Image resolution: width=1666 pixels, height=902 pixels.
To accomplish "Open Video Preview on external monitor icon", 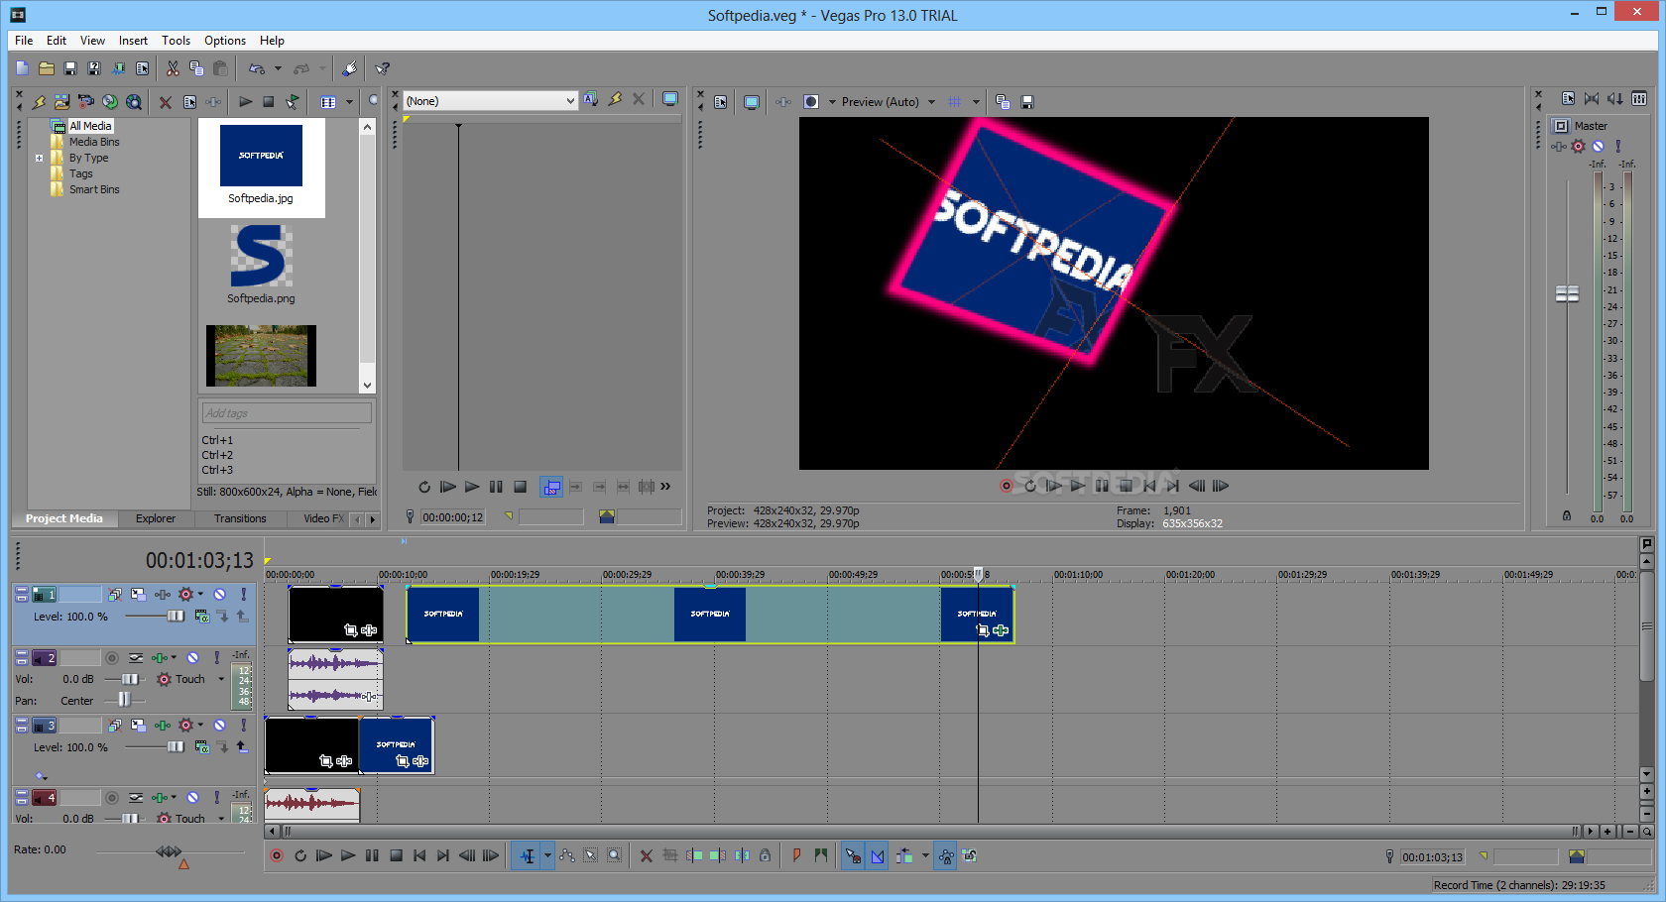I will click(752, 102).
